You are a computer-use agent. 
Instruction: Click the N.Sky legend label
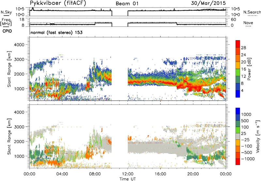pyautogui.click(x=6, y=12)
